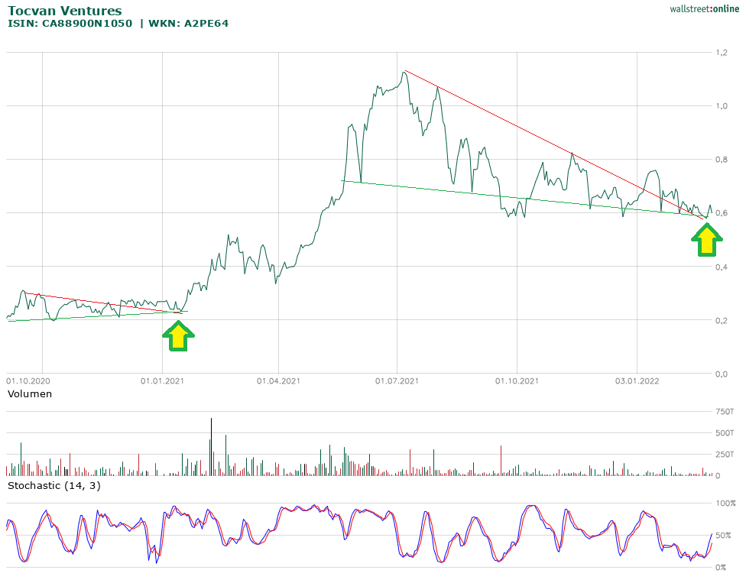Click the wallstreet:online logo

tap(704, 8)
